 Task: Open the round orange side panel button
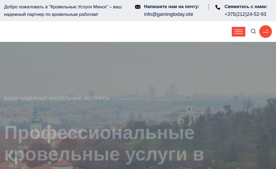pos(265,32)
